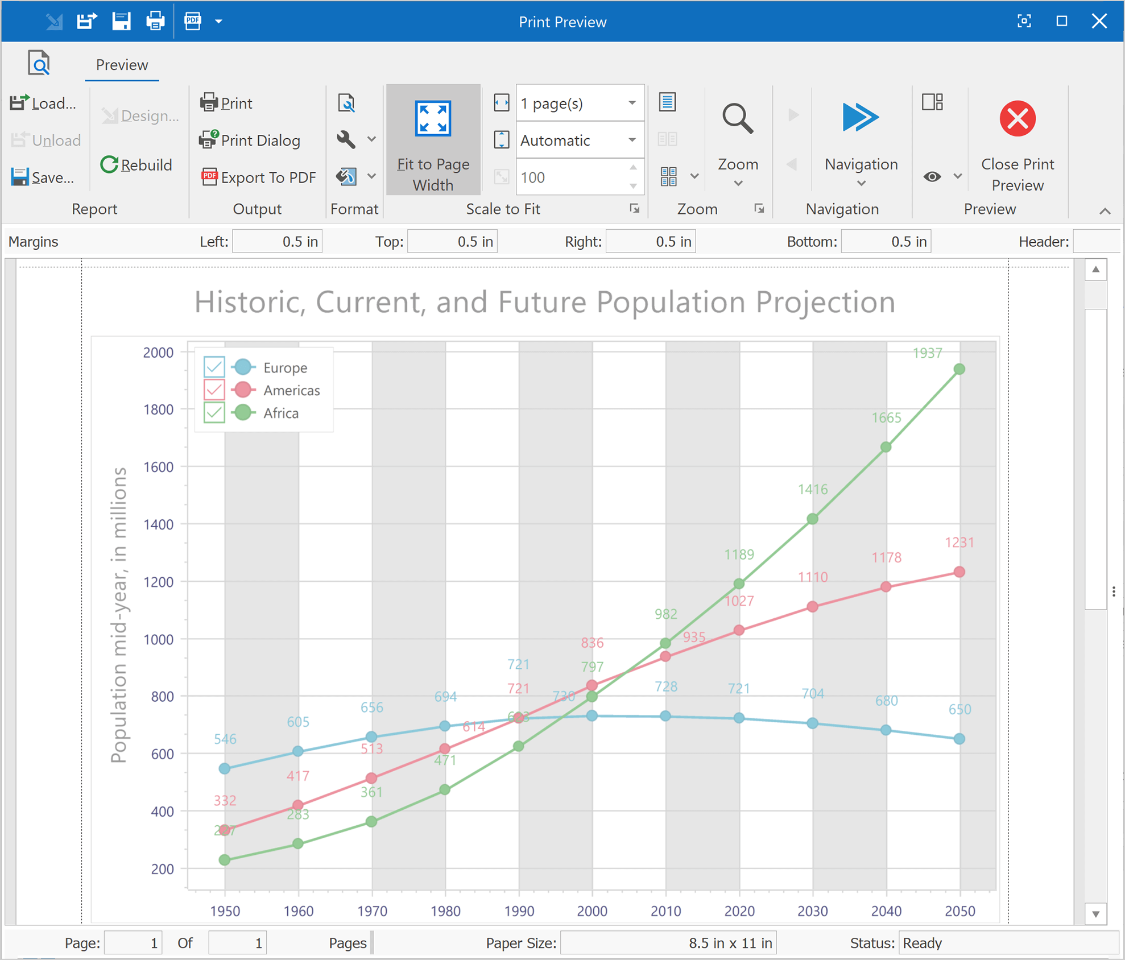This screenshot has height=960, width=1125.
Task: Open the watermark format icon
Action: point(348,177)
